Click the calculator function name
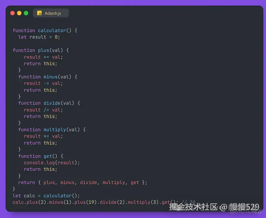The image size is (266, 218). [51, 30]
